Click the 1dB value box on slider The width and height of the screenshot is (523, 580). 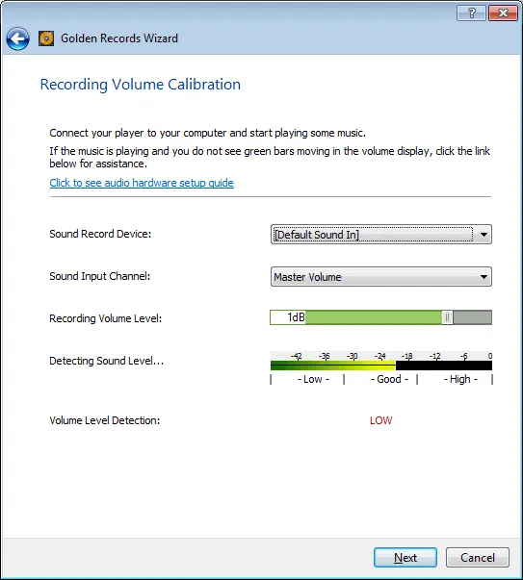[x=288, y=317]
